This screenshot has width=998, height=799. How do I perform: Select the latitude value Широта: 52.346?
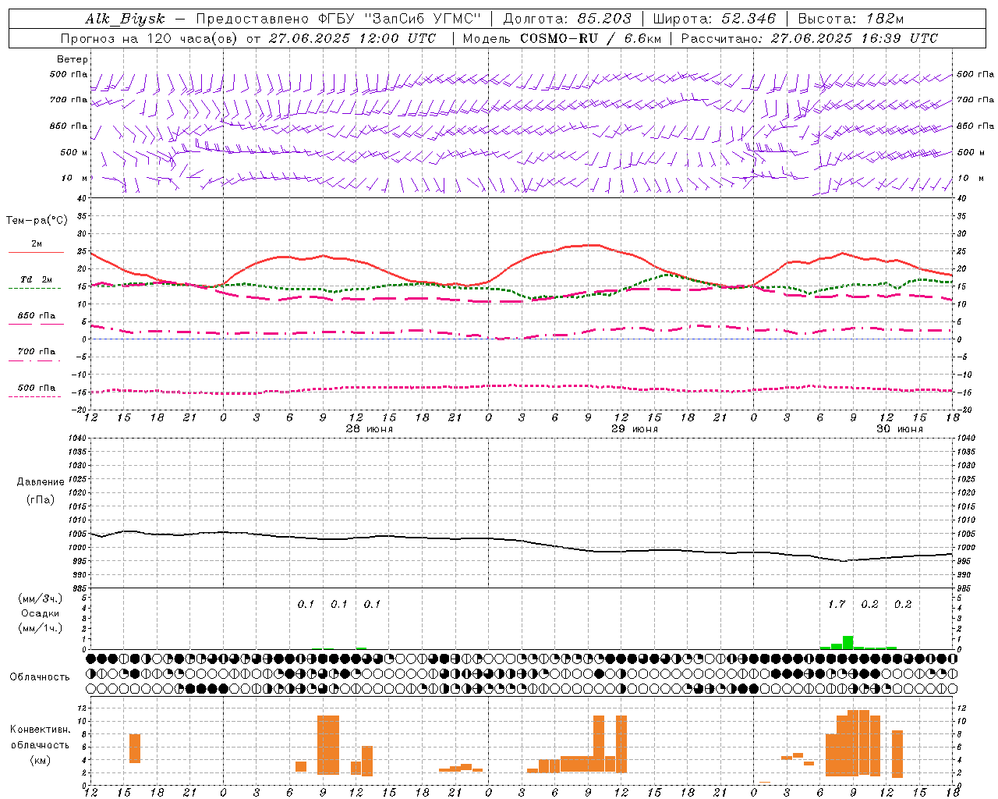click(x=714, y=19)
